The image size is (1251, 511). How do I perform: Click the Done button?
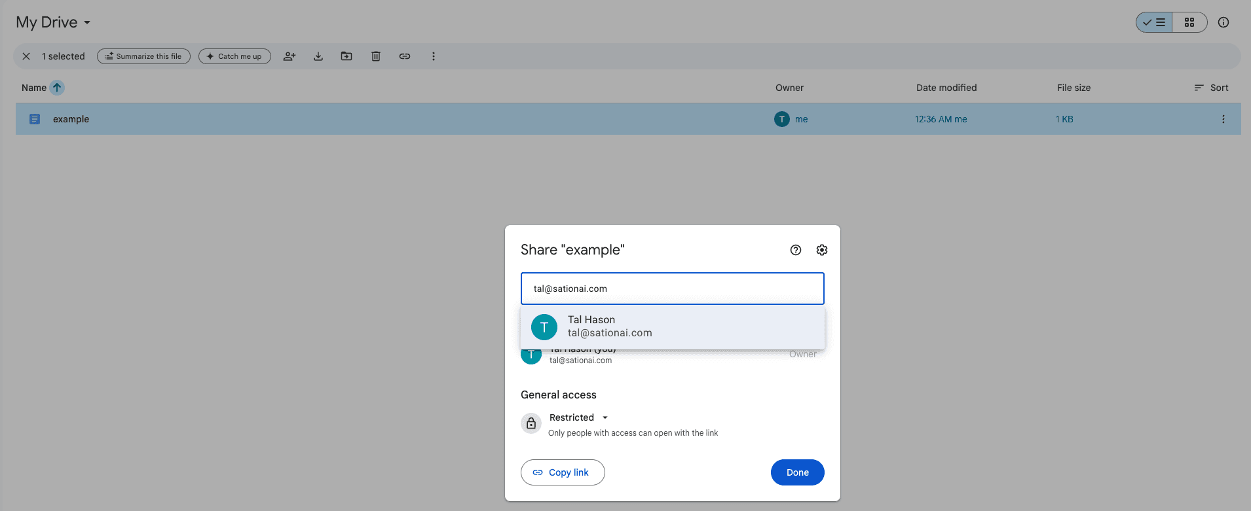(x=796, y=472)
